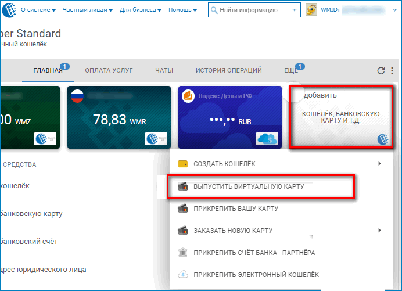Screen dimensions: 402x291
Task: Click the 'банковский счёт' list entry
Action: click(x=29, y=242)
